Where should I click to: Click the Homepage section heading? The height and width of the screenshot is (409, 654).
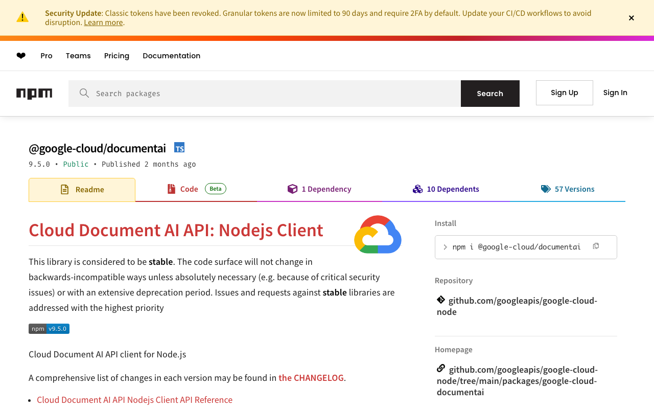click(454, 350)
